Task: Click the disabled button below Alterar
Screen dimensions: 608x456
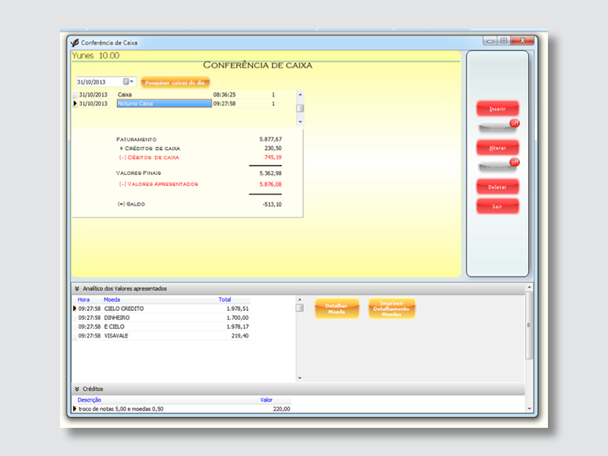Action: [496, 167]
